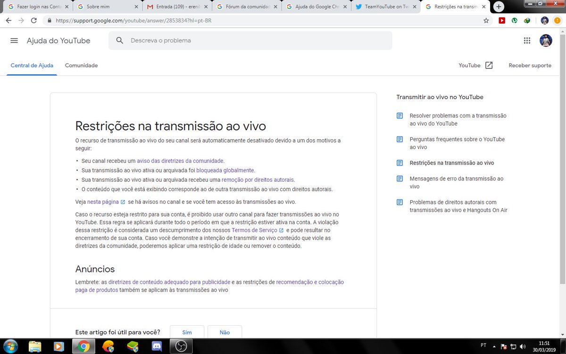The width and height of the screenshot is (566, 354).
Task: Open diretrizes de conteúdo adequado para publicidade link
Action: [x=169, y=282]
